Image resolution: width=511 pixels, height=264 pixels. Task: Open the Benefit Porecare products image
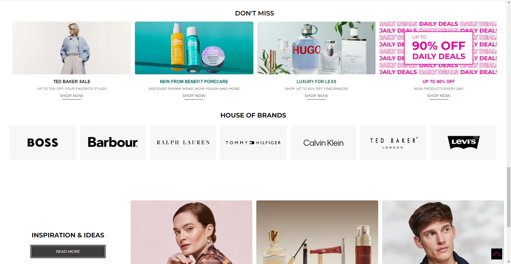tap(194, 48)
